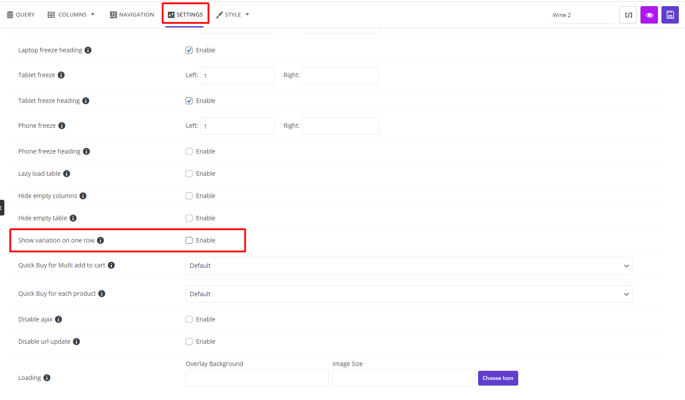Click the Tablet freeze Right input field
The width and height of the screenshot is (685, 400).
(x=340, y=75)
